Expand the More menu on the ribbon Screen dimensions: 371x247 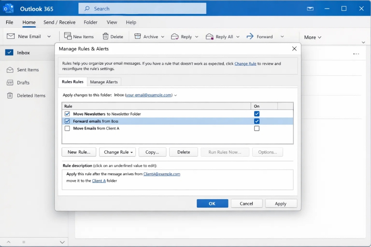(x=313, y=37)
